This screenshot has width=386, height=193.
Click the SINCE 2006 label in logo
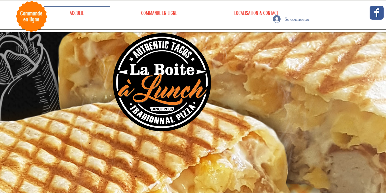pos(162,109)
